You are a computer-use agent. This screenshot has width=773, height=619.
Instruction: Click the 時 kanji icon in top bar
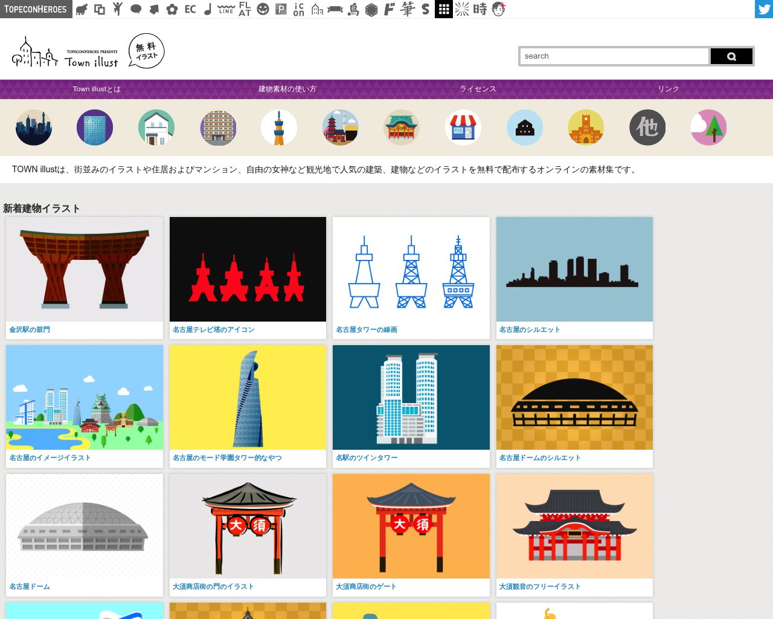click(480, 9)
